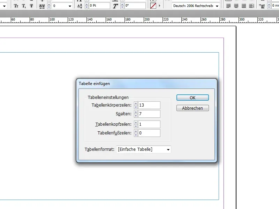
Task: Click the baseline shift field showing 0 Pt
Action: point(99,6)
